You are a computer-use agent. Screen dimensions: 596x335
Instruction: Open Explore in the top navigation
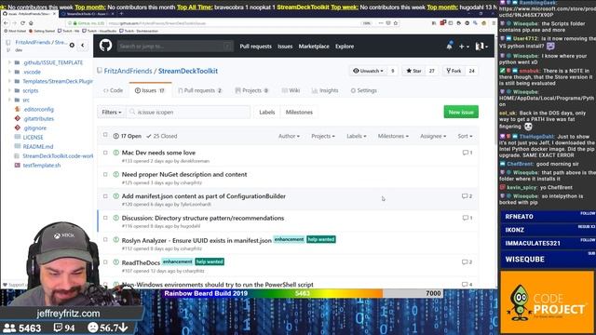click(x=345, y=47)
